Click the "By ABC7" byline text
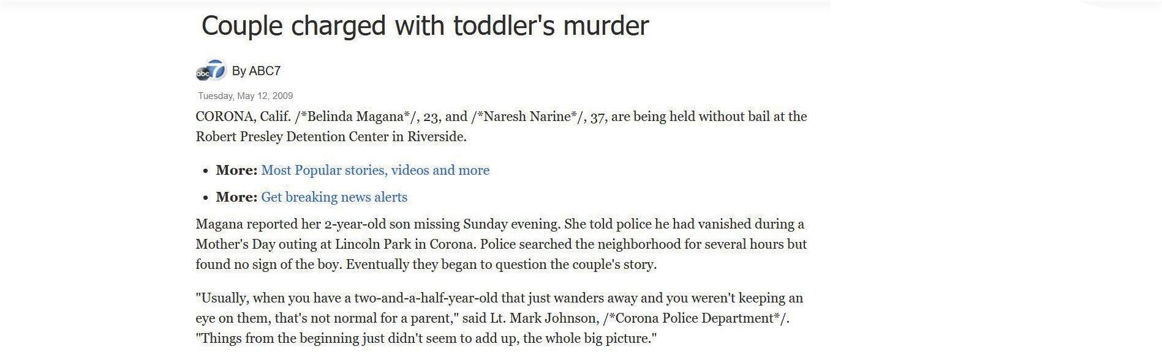The height and width of the screenshot is (352, 1162). tap(256, 71)
